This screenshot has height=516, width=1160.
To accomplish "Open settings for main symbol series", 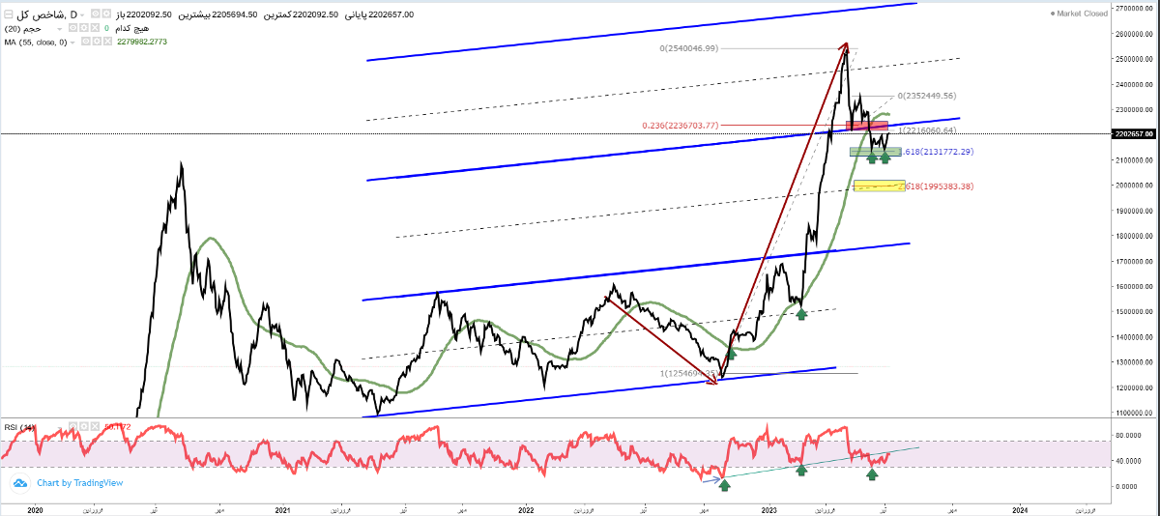I will [106, 14].
